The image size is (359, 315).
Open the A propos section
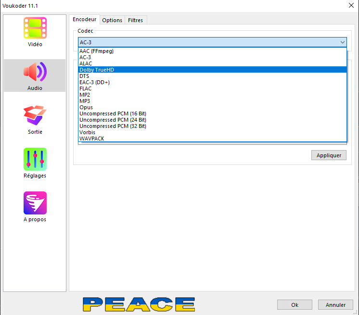(35, 207)
